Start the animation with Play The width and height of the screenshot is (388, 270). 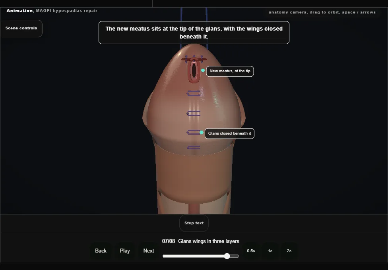tap(125, 251)
